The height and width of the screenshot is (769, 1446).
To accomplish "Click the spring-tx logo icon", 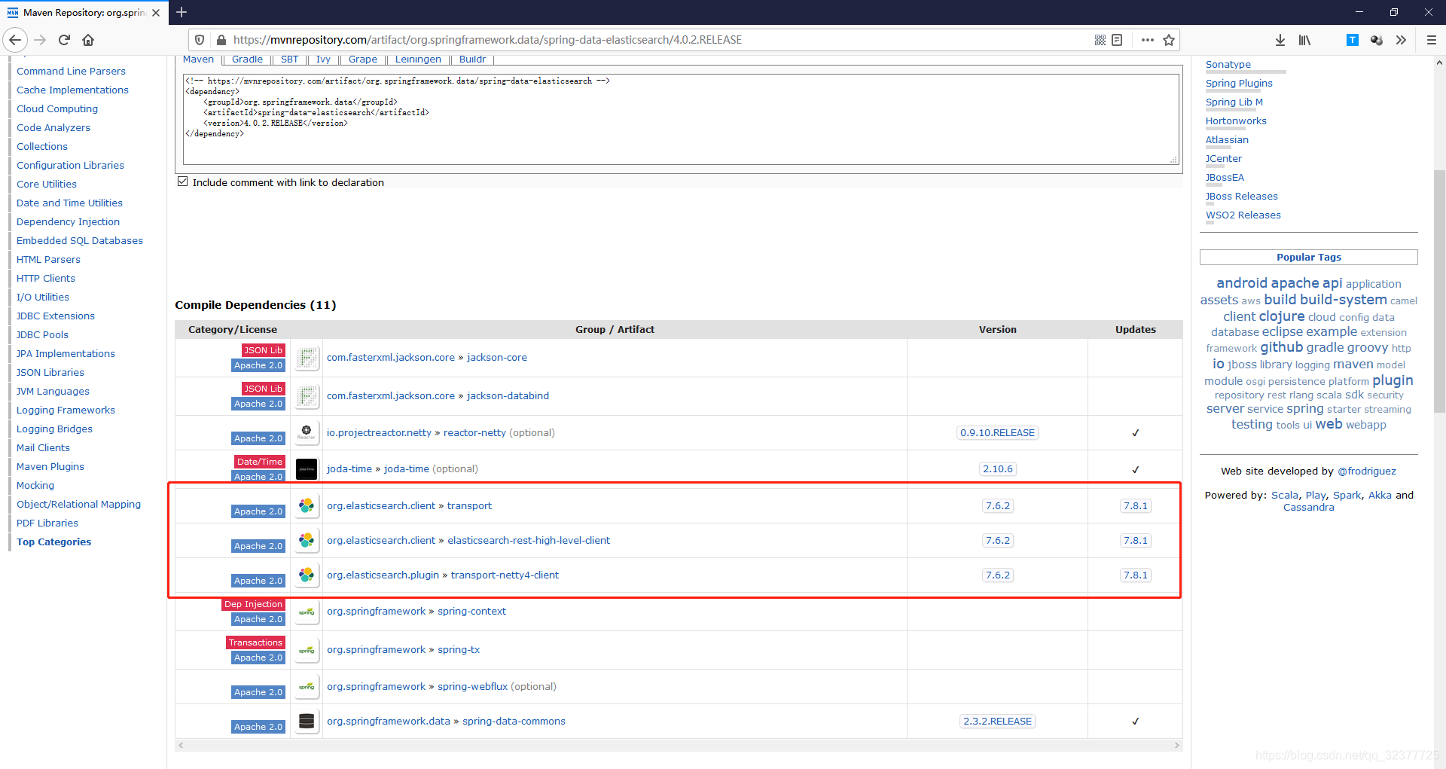I will [x=307, y=650].
